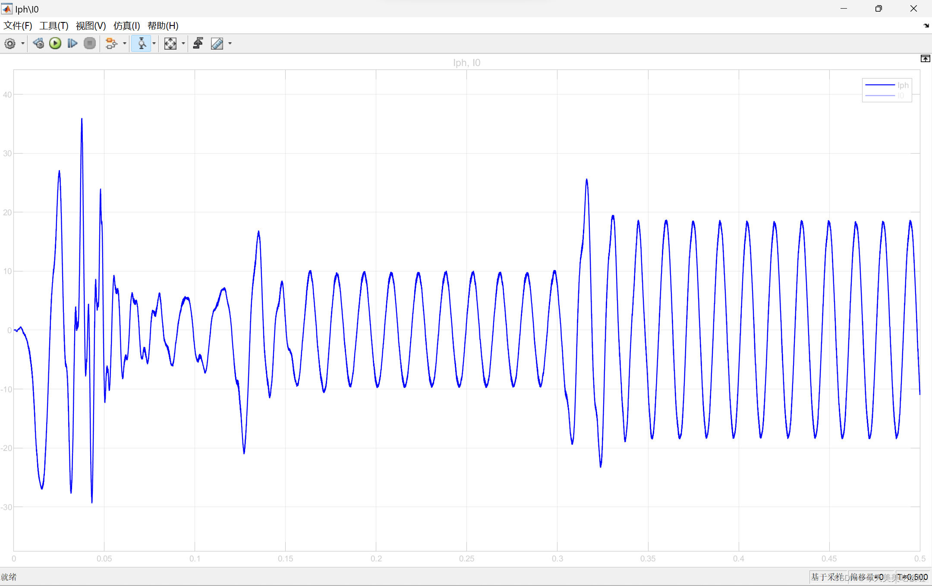The image size is (932, 586).
Task: Minimize the scope window
Action: (x=844, y=9)
